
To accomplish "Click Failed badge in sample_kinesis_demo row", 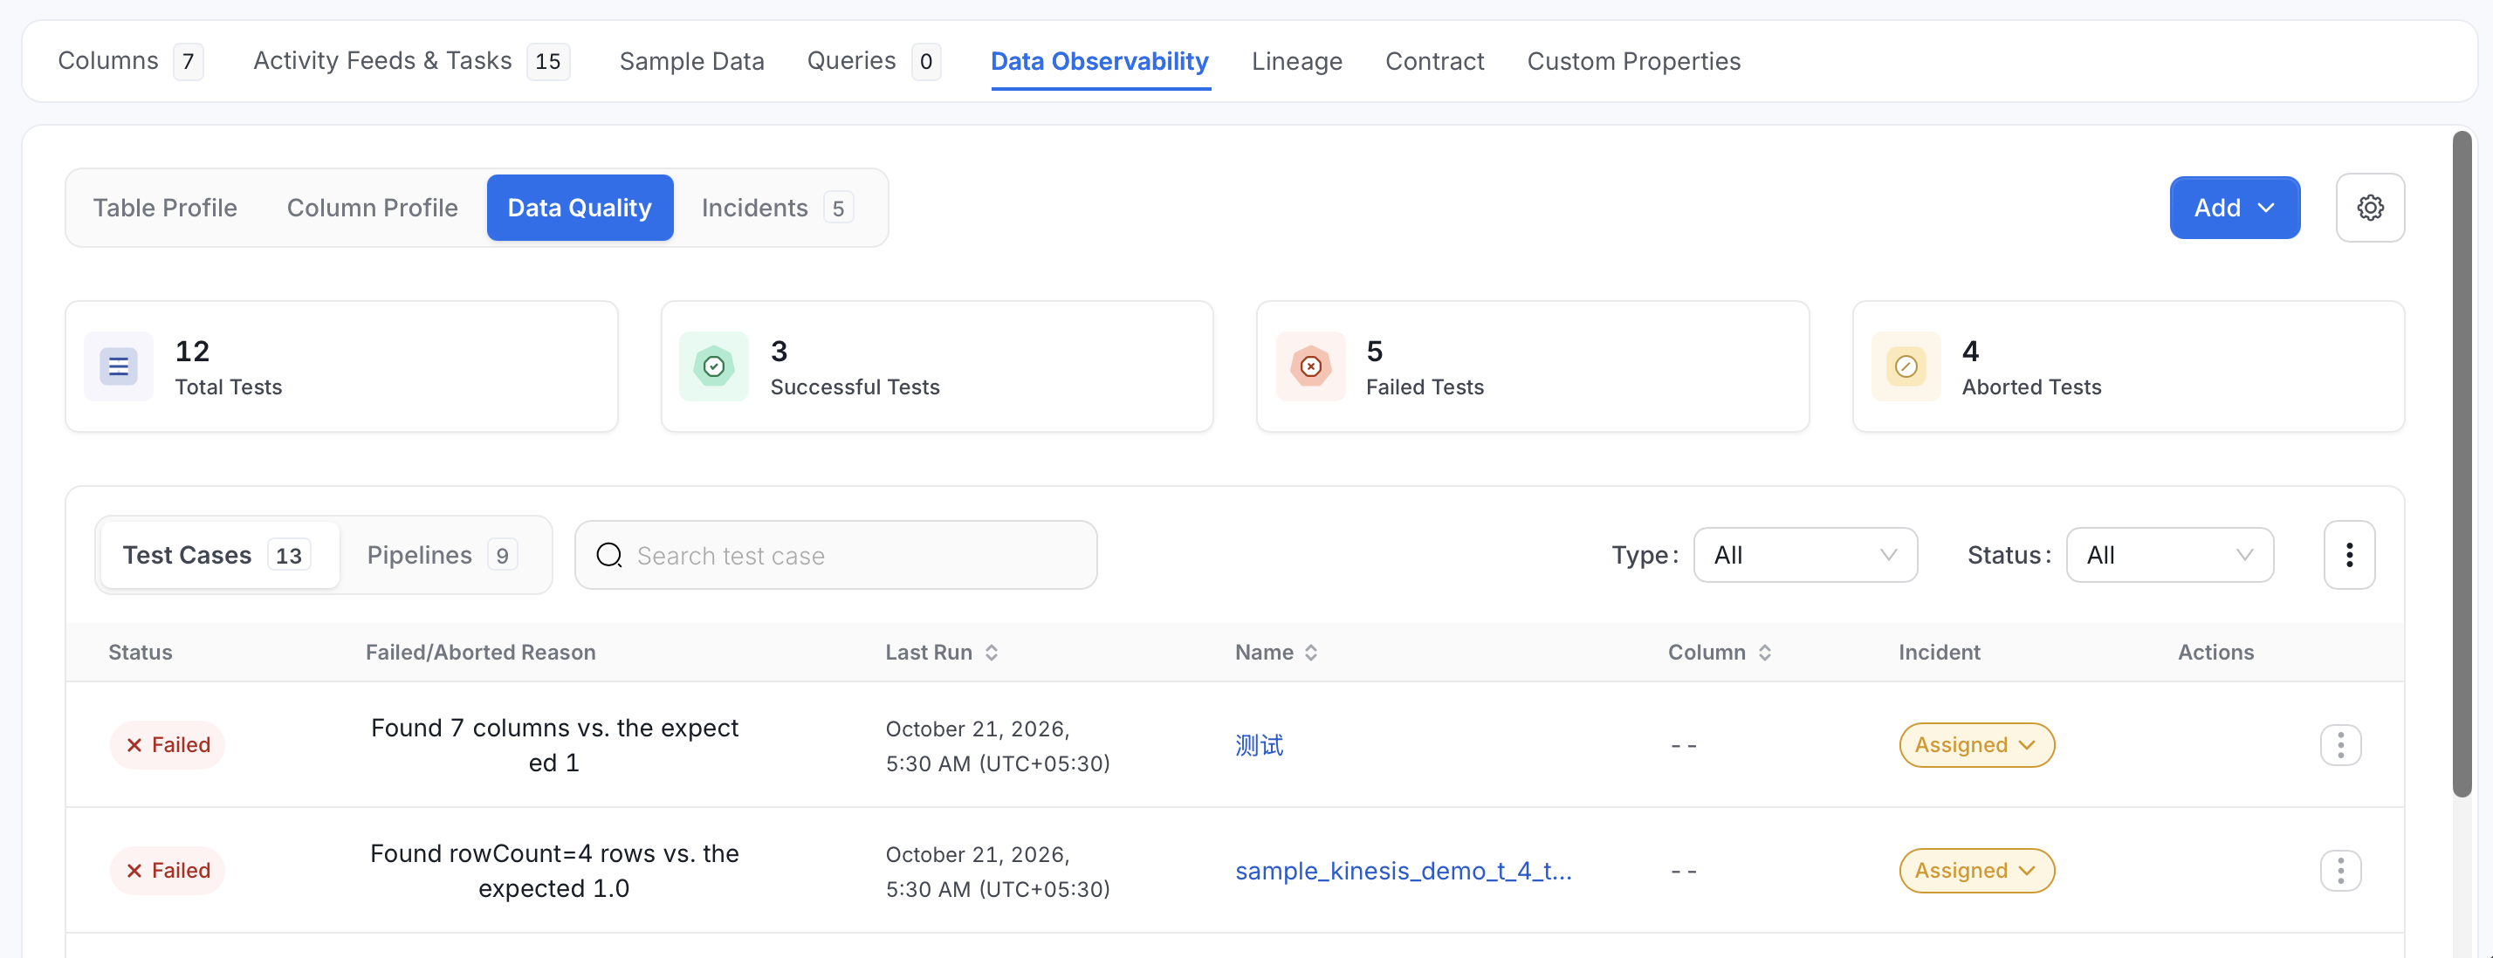I will 168,870.
